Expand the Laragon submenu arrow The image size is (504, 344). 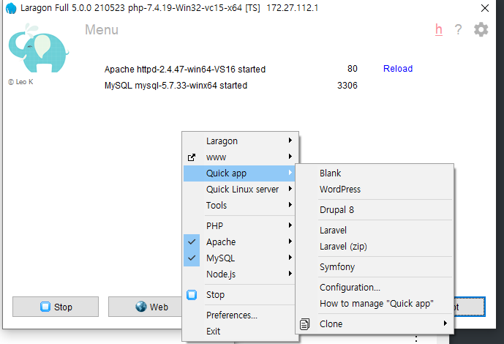click(290, 141)
